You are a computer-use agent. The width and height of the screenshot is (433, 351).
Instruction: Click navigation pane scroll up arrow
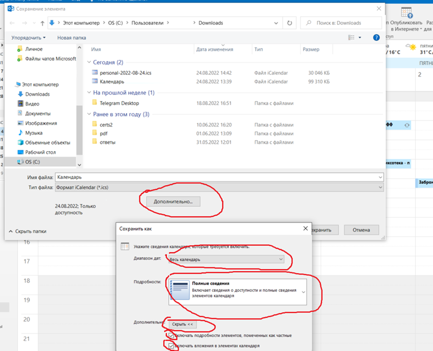[80, 48]
